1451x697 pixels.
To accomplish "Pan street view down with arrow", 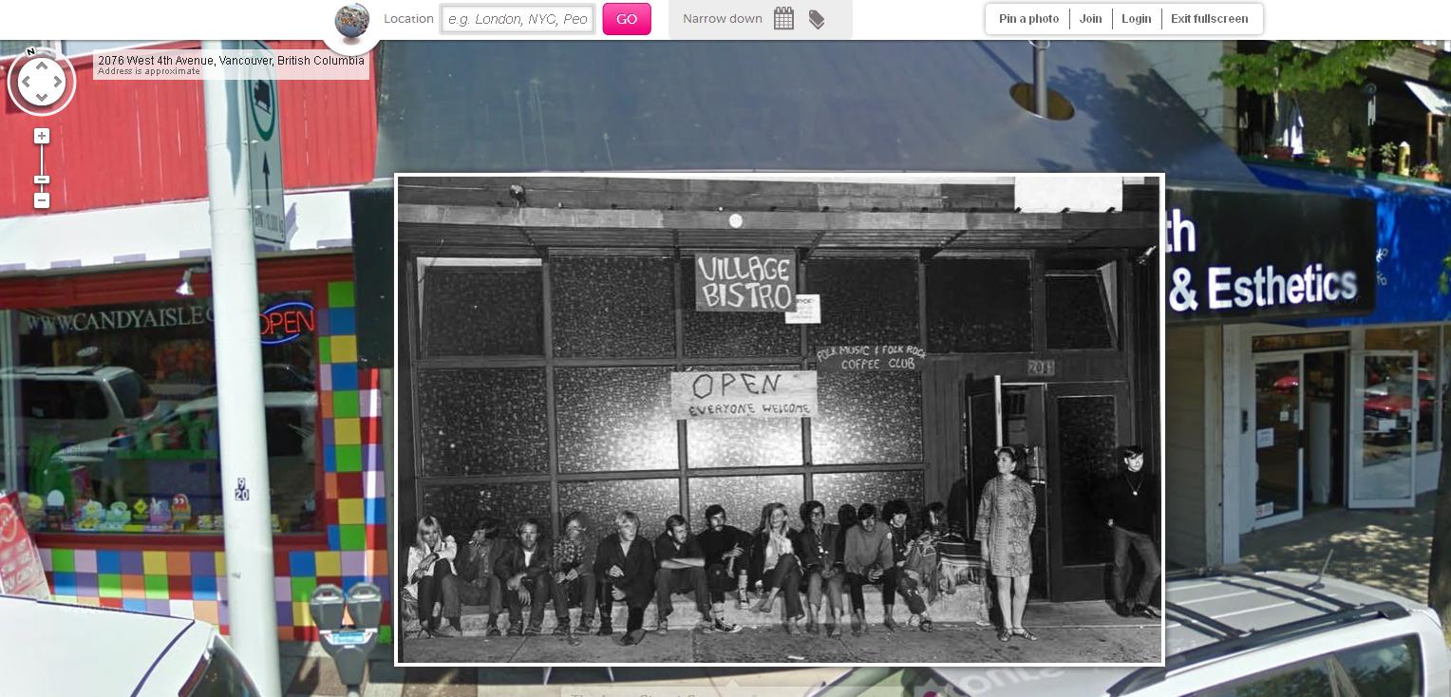I will pyautogui.click(x=42, y=99).
